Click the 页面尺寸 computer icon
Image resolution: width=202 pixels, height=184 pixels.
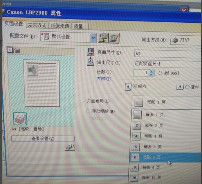click(91, 52)
